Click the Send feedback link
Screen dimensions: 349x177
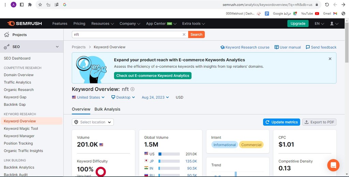coord(321,47)
